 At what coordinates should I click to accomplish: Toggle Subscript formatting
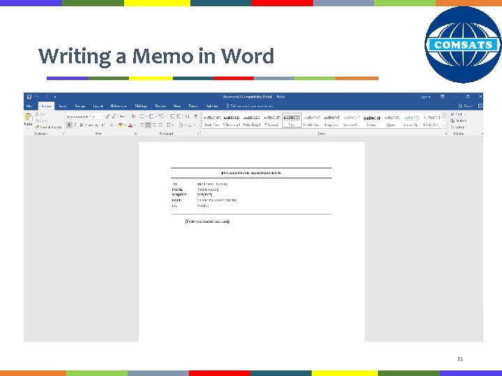[97, 125]
